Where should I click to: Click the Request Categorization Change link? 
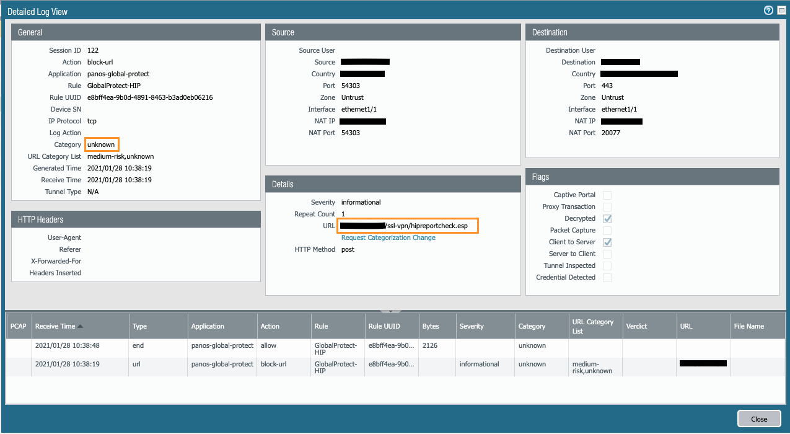[x=388, y=237]
